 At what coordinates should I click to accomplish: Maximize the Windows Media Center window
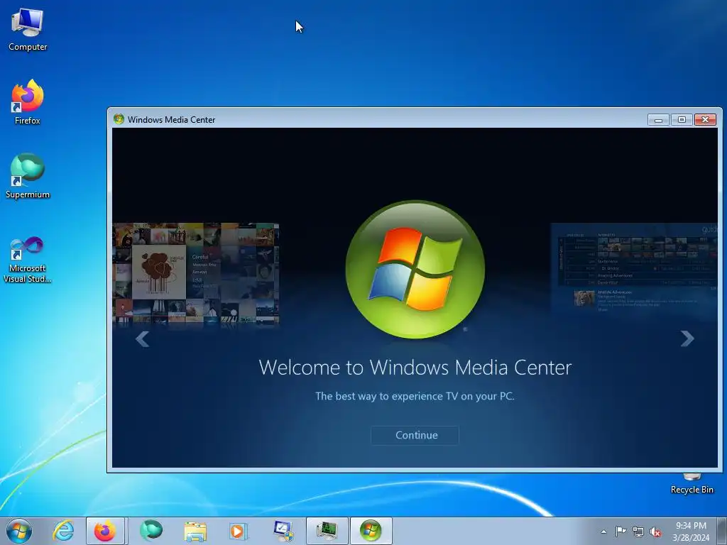682,119
